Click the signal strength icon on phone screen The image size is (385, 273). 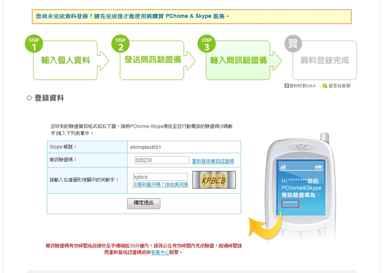click(283, 167)
